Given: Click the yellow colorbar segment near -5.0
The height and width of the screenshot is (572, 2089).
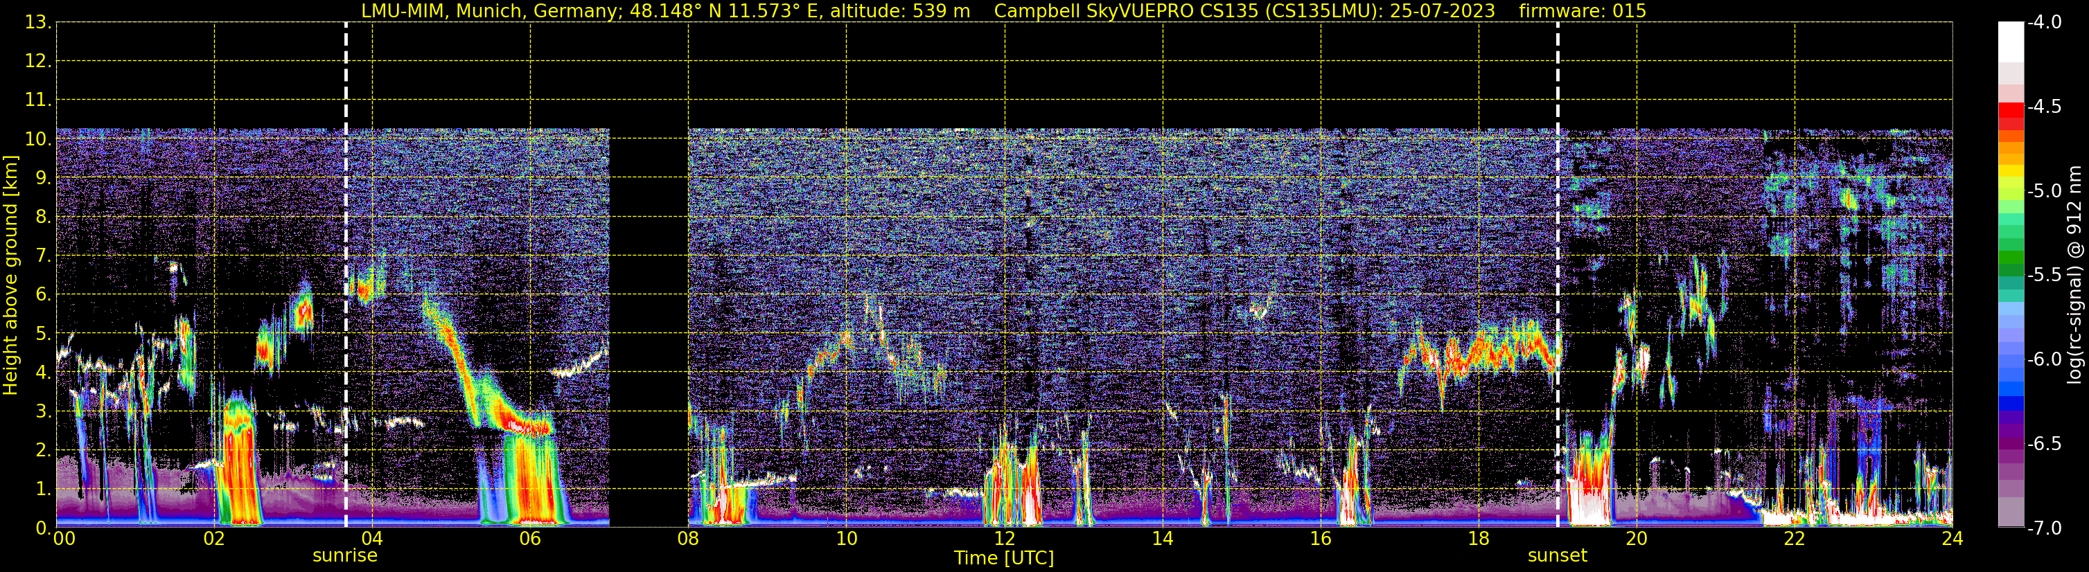Looking at the screenshot, I should [x=2011, y=171].
